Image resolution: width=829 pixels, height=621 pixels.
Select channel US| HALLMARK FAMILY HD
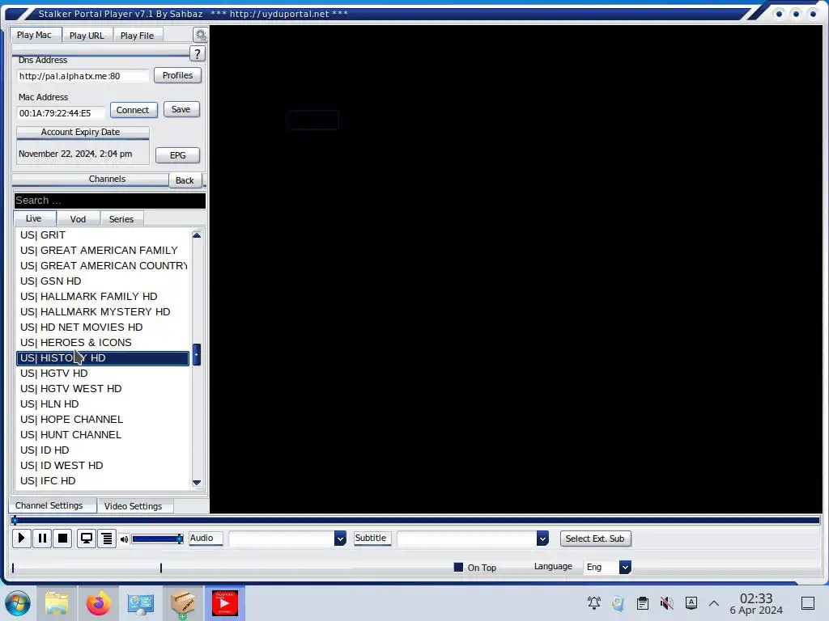coord(103,296)
